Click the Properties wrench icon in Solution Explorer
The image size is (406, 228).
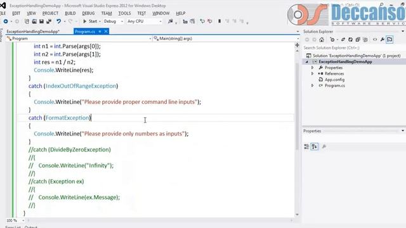383,39
